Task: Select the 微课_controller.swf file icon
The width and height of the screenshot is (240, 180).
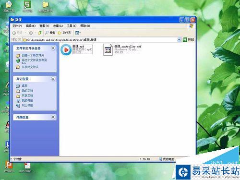Action: 108,50
